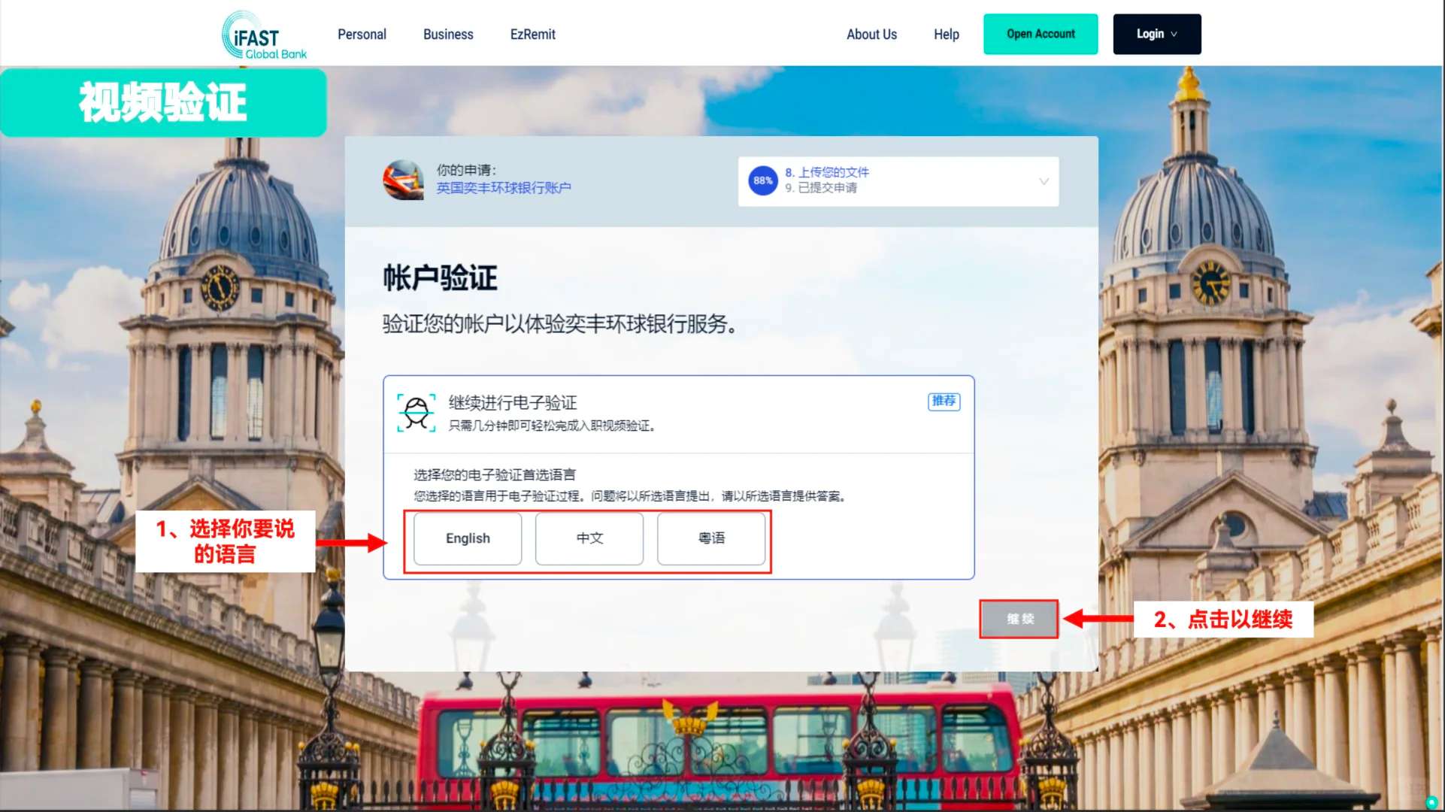The height and width of the screenshot is (812, 1445).
Task: Click the face scan verification icon
Action: point(417,413)
